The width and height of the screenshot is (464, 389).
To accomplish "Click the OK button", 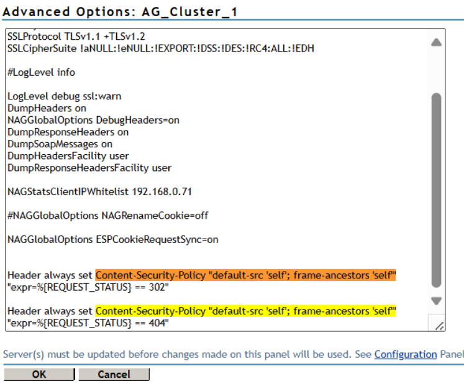I will (39, 374).
